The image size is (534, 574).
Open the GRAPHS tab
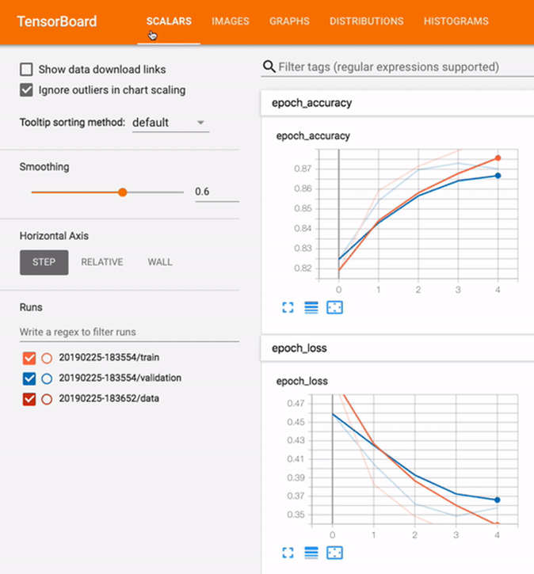[289, 21]
